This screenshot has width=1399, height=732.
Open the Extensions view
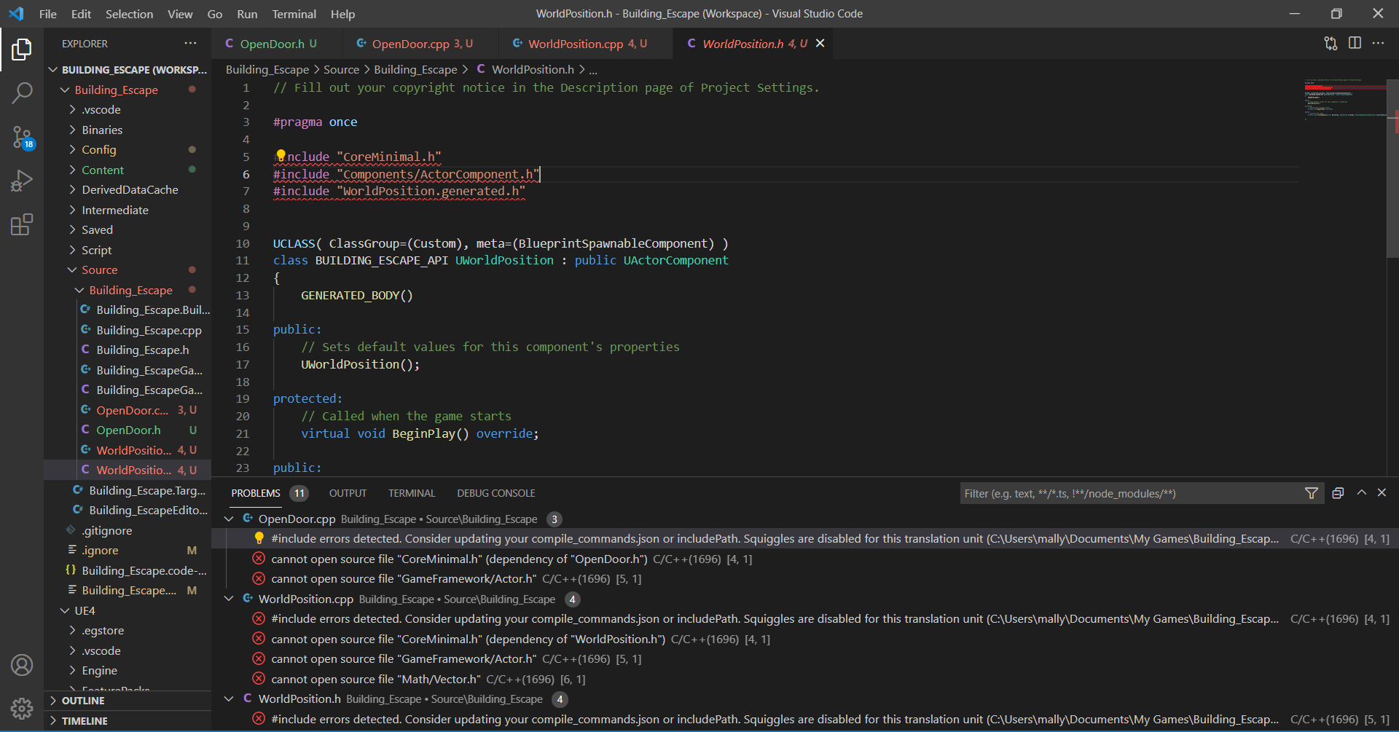(x=22, y=224)
